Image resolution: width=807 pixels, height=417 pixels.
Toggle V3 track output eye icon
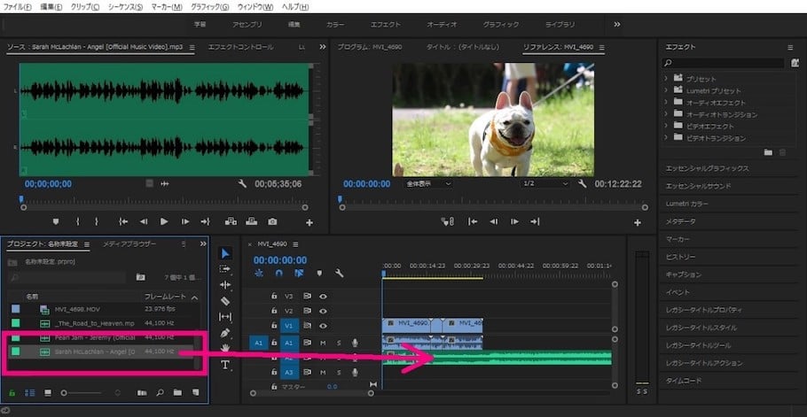[x=324, y=296]
